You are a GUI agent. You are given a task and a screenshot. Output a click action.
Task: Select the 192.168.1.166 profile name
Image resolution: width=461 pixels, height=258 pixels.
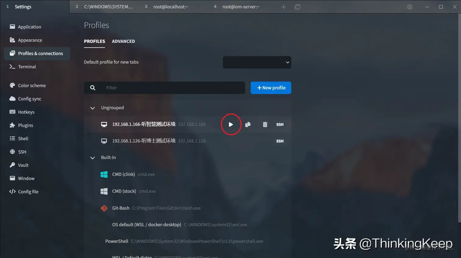(x=144, y=124)
